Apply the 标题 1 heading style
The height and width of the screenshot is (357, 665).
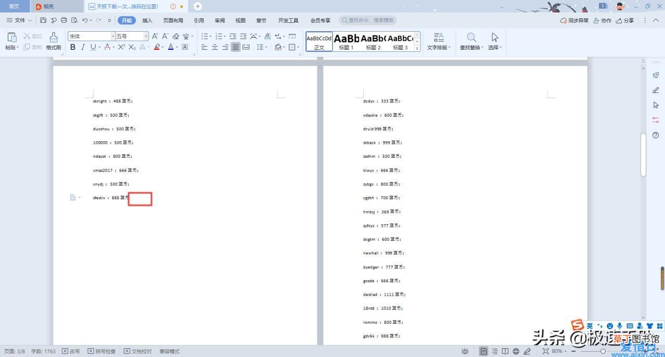pyautogui.click(x=346, y=42)
